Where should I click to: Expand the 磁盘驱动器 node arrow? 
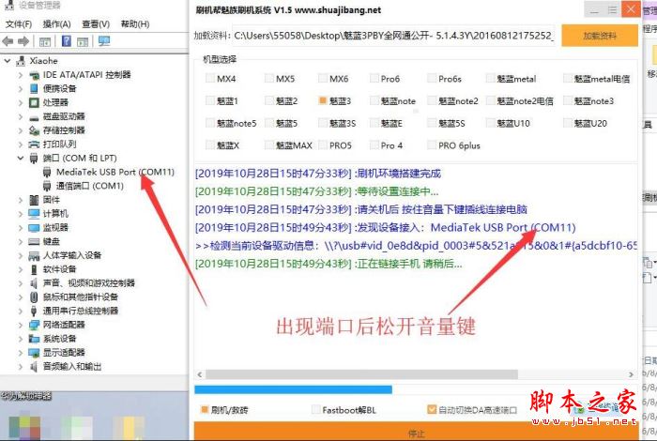(x=20, y=117)
